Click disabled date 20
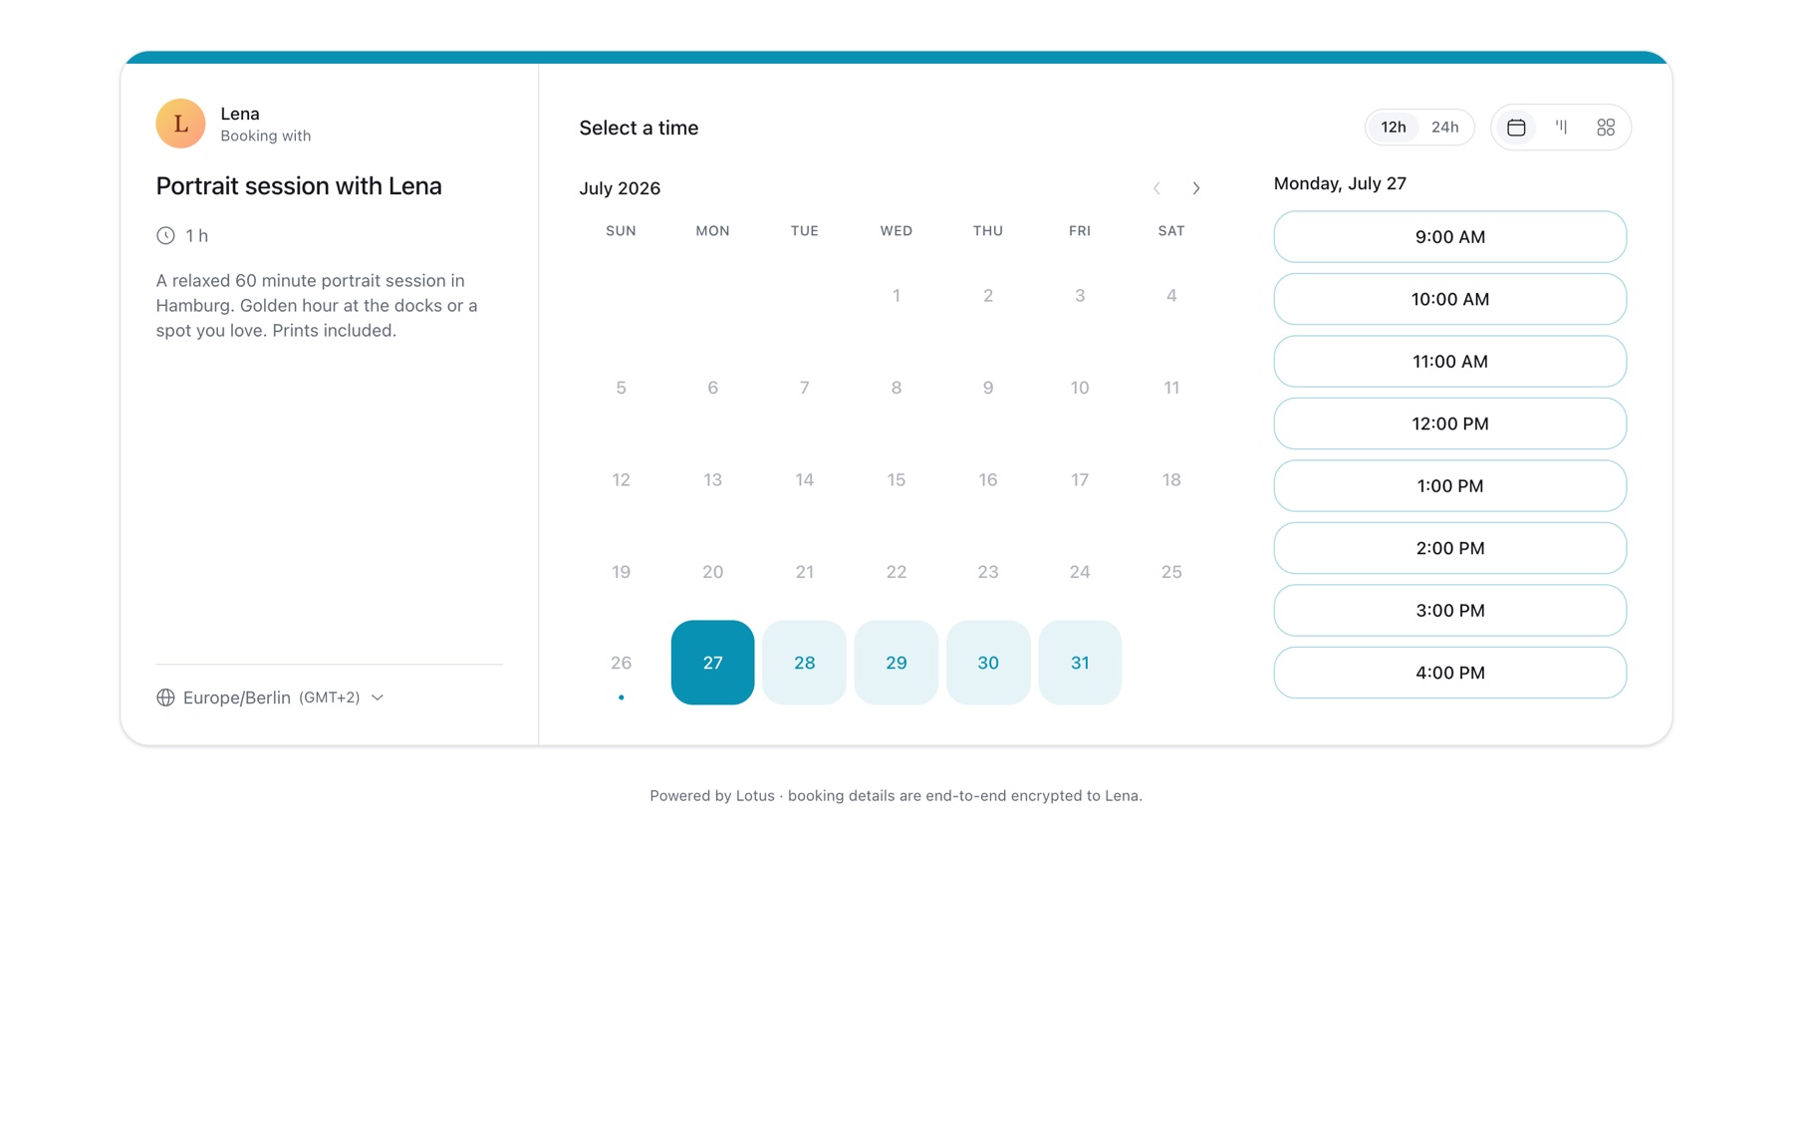Image resolution: width=1793 pixels, height=1121 pixels. click(x=712, y=572)
